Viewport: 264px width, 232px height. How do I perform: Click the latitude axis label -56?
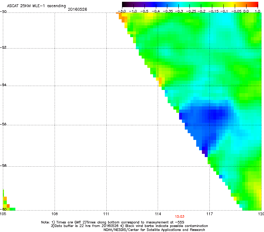3,124
